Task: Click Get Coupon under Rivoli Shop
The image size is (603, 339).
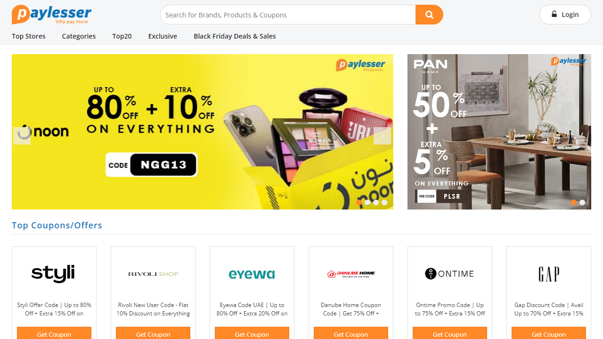Action: click(x=153, y=333)
